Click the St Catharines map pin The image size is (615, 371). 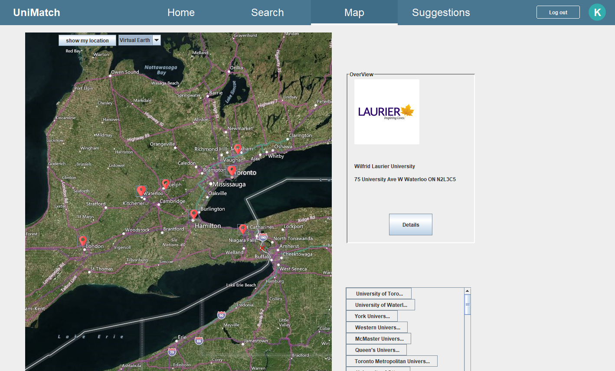click(x=242, y=228)
